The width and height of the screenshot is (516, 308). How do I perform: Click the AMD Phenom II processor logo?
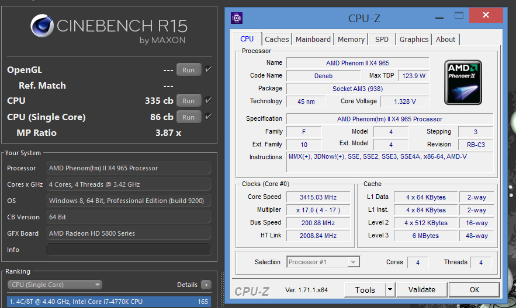pos(463,82)
